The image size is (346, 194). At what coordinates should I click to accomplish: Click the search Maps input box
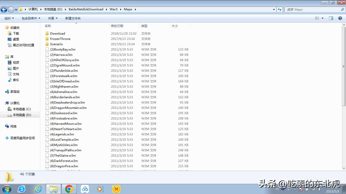pyautogui.click(x=313, y=9)
